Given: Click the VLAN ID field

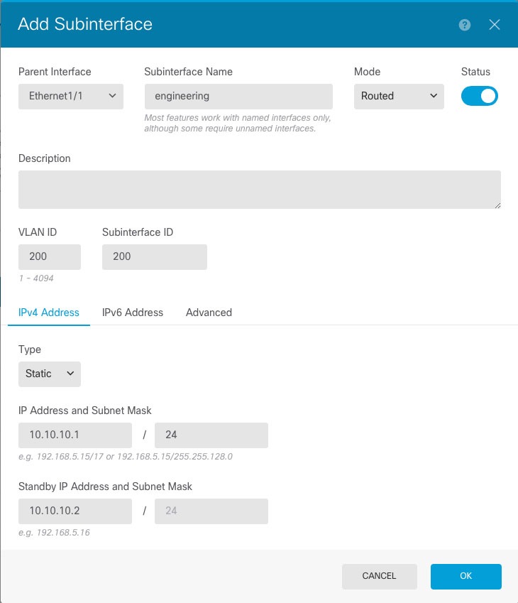Looking at the screenshot, I should pyautogui.click(x=49, y=256).
